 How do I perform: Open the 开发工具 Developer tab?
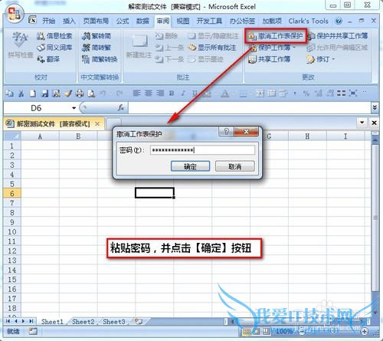(209, 21)
